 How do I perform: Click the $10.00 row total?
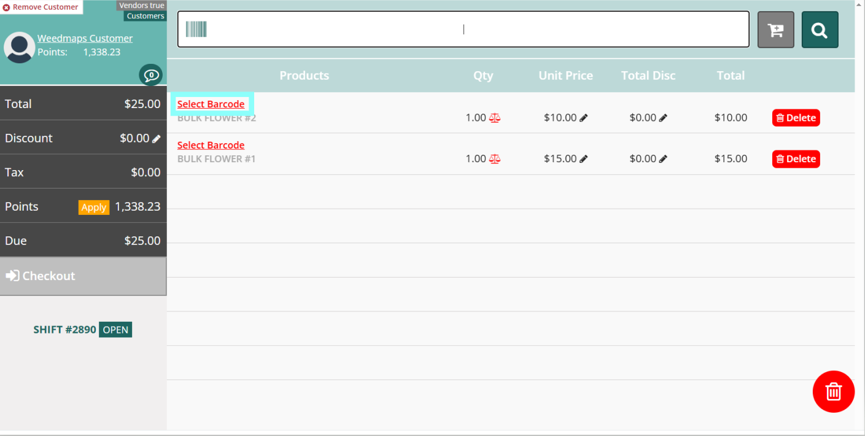(x=731, y=118)
